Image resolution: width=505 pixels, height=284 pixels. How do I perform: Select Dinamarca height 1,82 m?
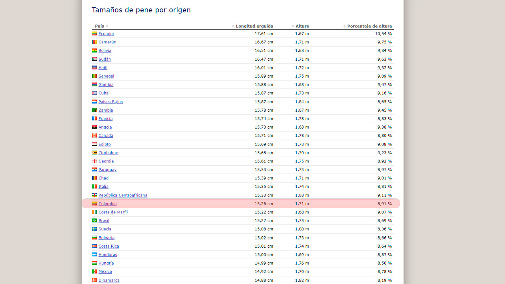click(302, 280)
